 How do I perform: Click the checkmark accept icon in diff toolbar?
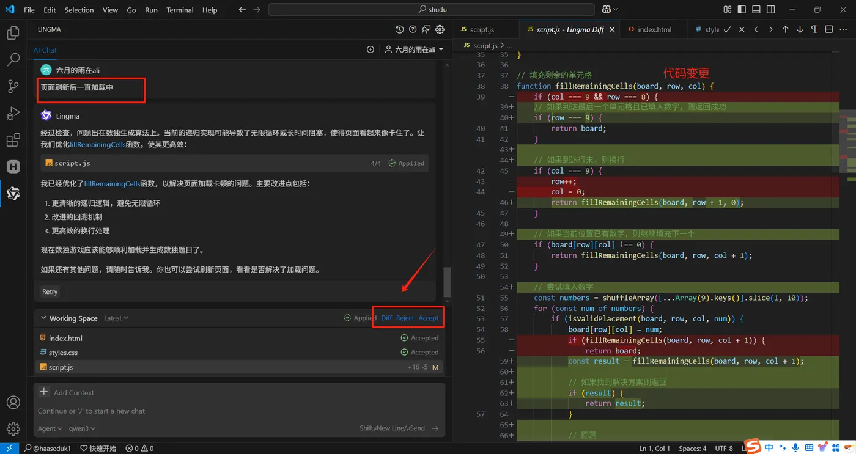click(x=727, y=29)
